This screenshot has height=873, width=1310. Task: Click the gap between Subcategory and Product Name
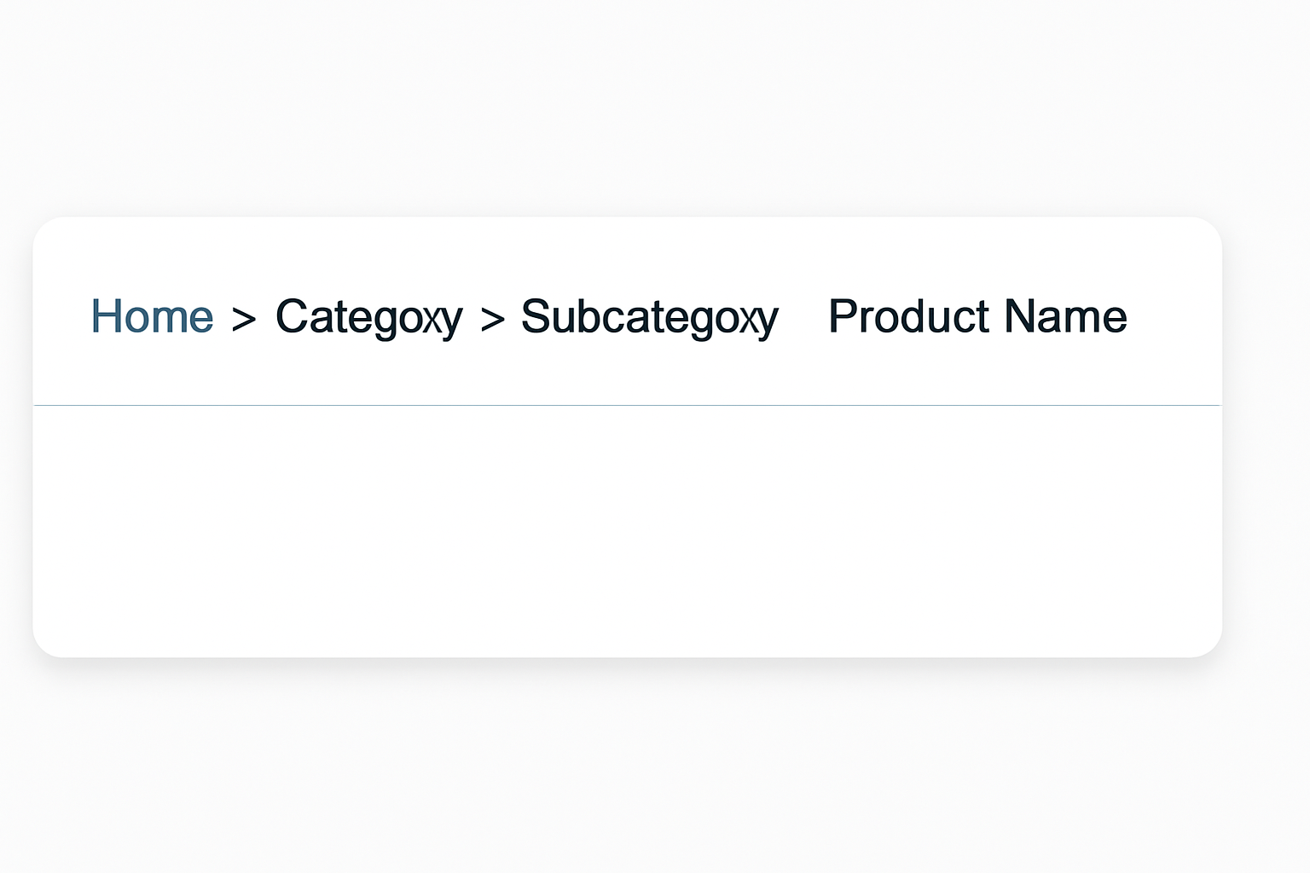pos(803,317)
